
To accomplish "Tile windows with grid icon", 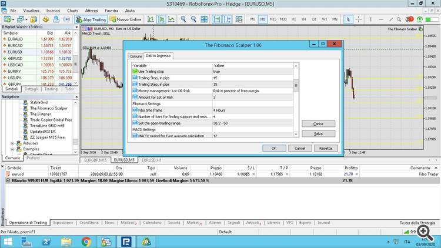I will pos(204,19).
